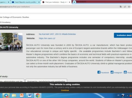Click the translate page icon in address bar

coord(121,7)
